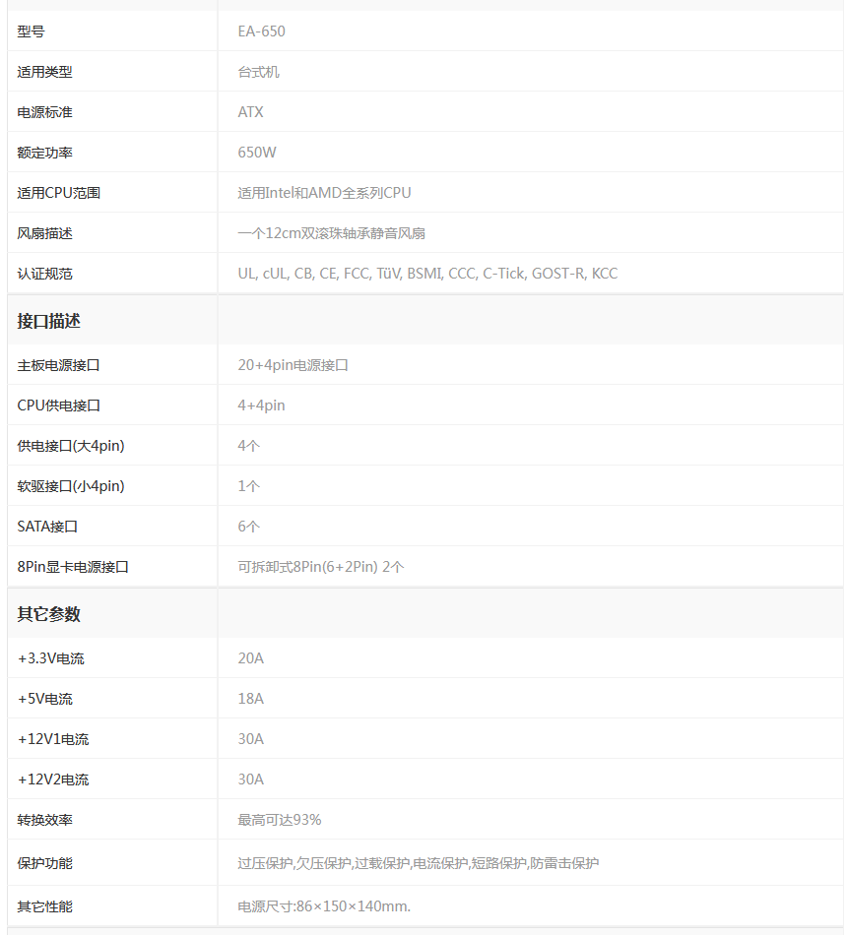
Task: Click the CPU供电接口 label
Action: pyautogui.click(x=58, y=405)
